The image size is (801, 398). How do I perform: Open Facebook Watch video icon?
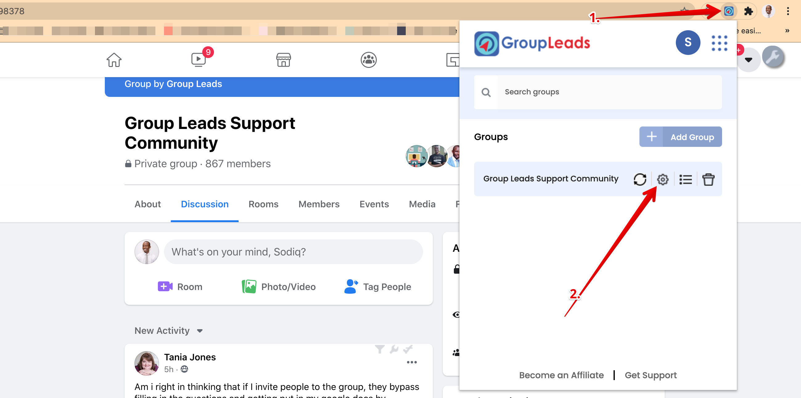tap(198, 60)
